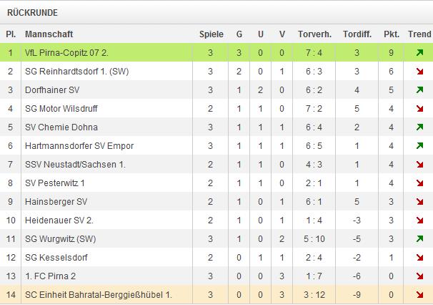Sort by the Pkt. column header
The width and height of the screenshot is (433, 305).
tap(392, 34)
